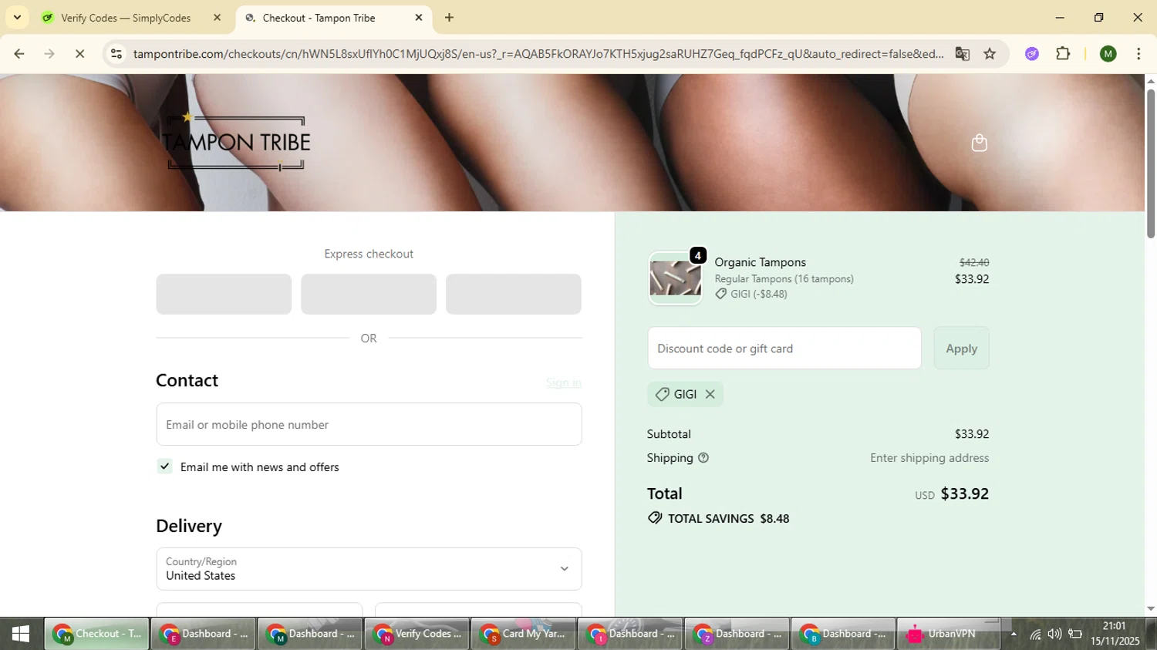Uncheck Email me with news and offers

[164, 466]
